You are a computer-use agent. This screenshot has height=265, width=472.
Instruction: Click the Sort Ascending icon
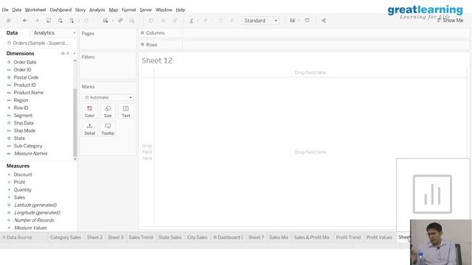tap(163, 21)
